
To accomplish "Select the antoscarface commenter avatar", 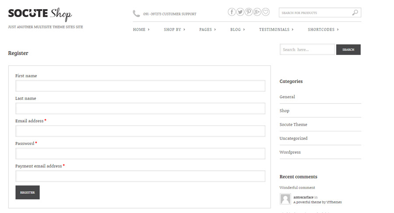I will click(285, 199).
